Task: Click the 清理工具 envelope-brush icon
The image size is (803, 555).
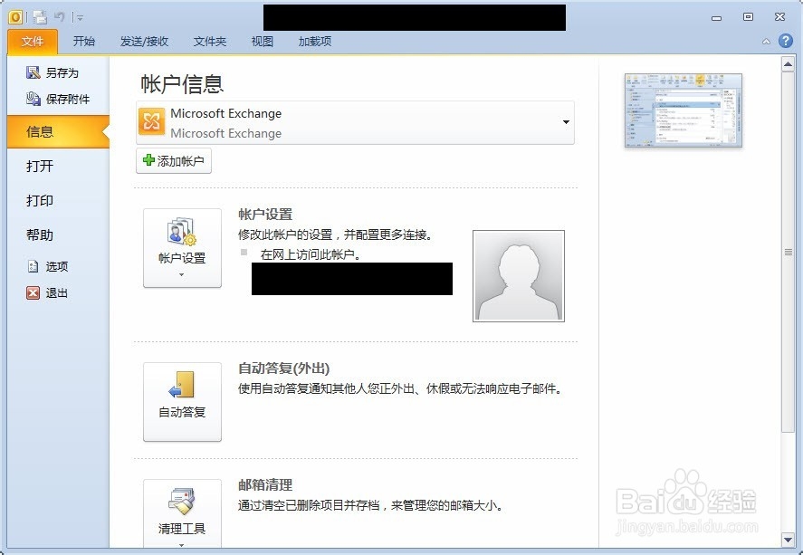Action: tap(182, 500)
